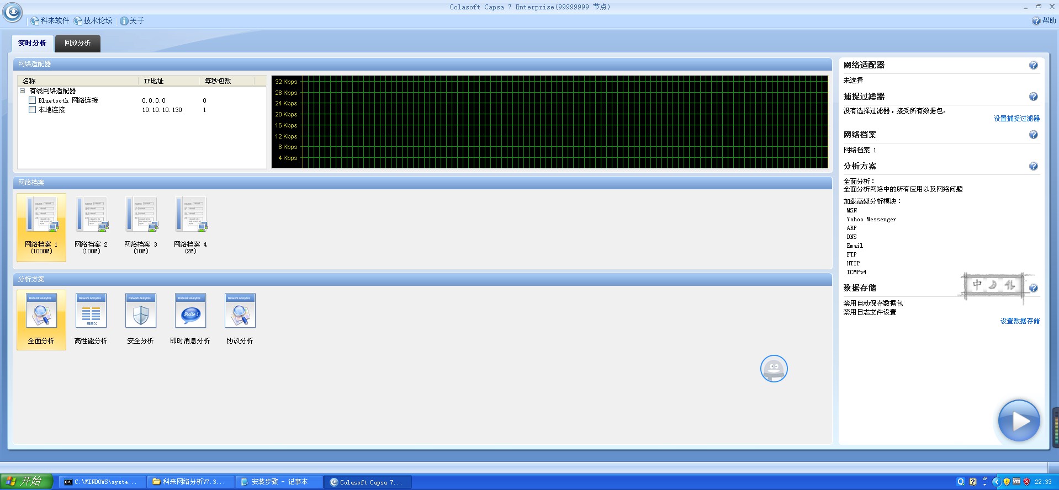Screen dimensions: 1059x490
Task: Click the IP地址 column header
Action: click(x=168, y=81)
